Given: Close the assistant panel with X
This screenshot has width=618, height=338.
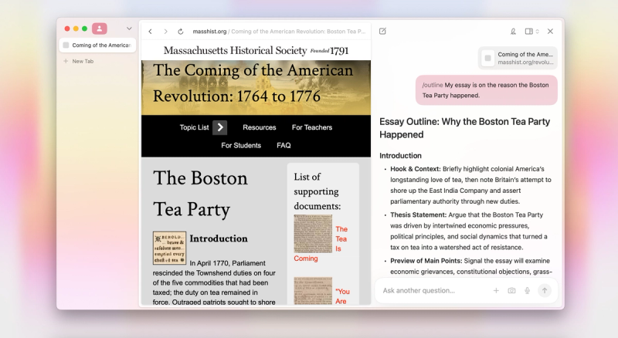Looking at the screenshot, I should click(x=550, y=31).
